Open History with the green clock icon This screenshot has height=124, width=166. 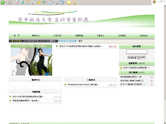(44, 2)
